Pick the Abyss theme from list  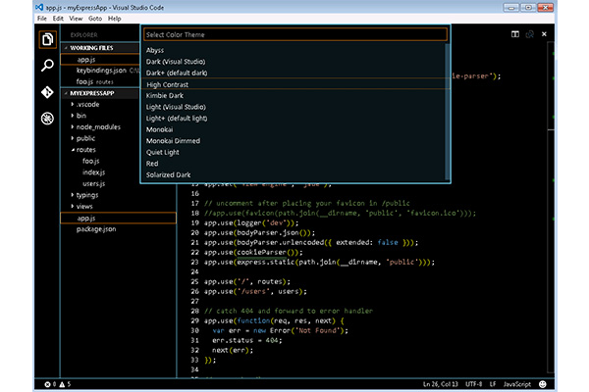pos(155,50)
